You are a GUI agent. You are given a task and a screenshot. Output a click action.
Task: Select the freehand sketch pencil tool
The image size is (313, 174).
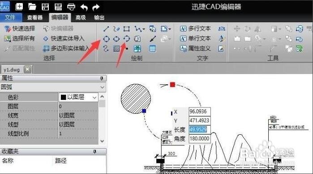tap(116, 29)
